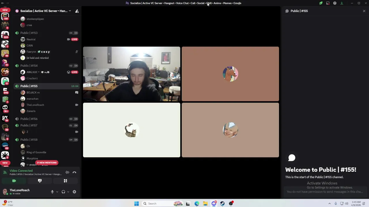
Task: Open your user panel TheLoneRoach In voice
Action: [x=25, y=192]
